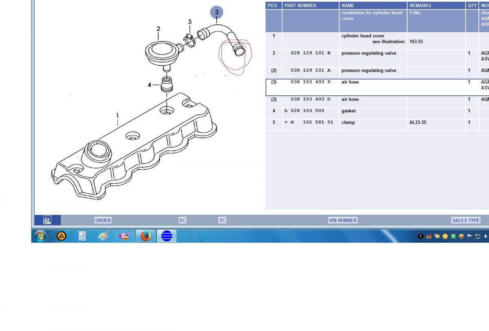Select pressure regulating valve 028 129 101 E

pyautogui.click(x=311, y=53)
